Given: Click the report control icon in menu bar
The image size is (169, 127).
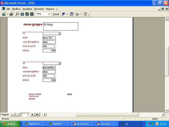Looking at the screenshot, I should tap(4, 9).
